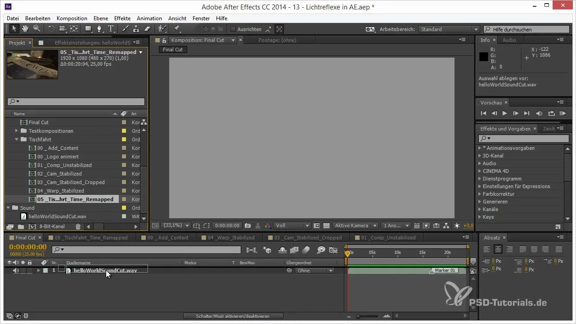Open the Aktive Kamera dropdown
The width and height of the screenshot is (576, 324).
[x=356, y=225]
